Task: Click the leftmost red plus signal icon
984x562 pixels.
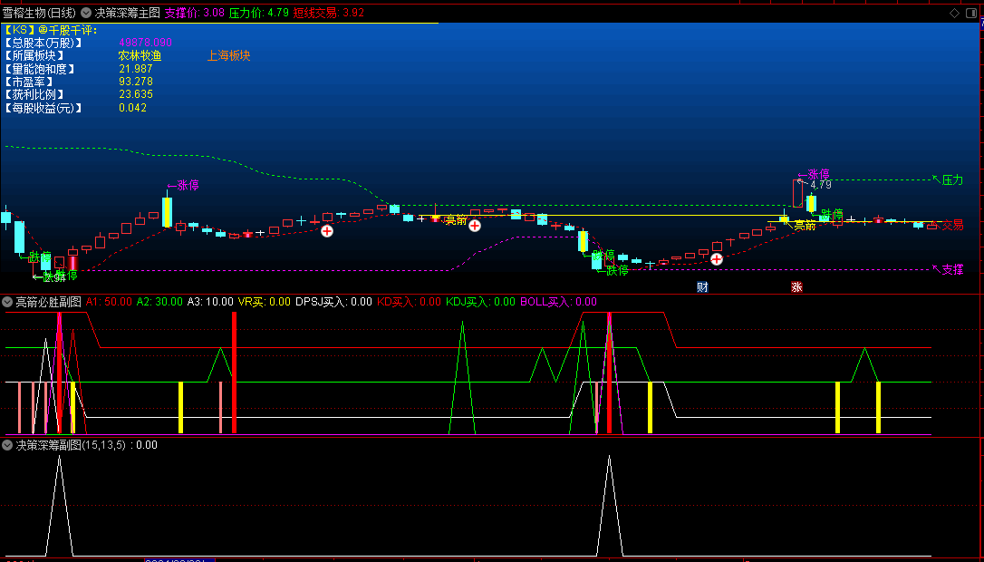Action: [x=326, y=231]
